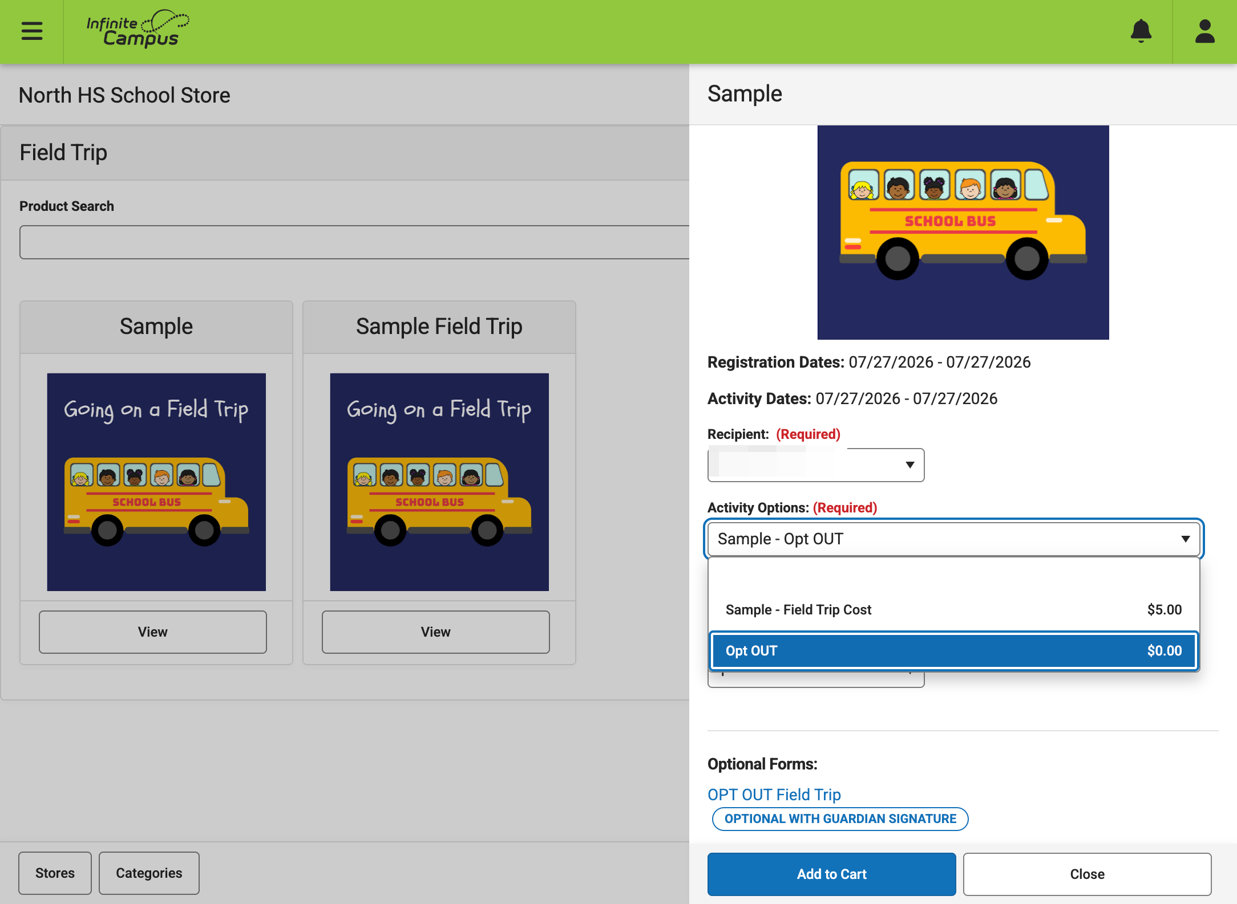View the Sample product
The image size is (1237, 904).
coord(152,632)
